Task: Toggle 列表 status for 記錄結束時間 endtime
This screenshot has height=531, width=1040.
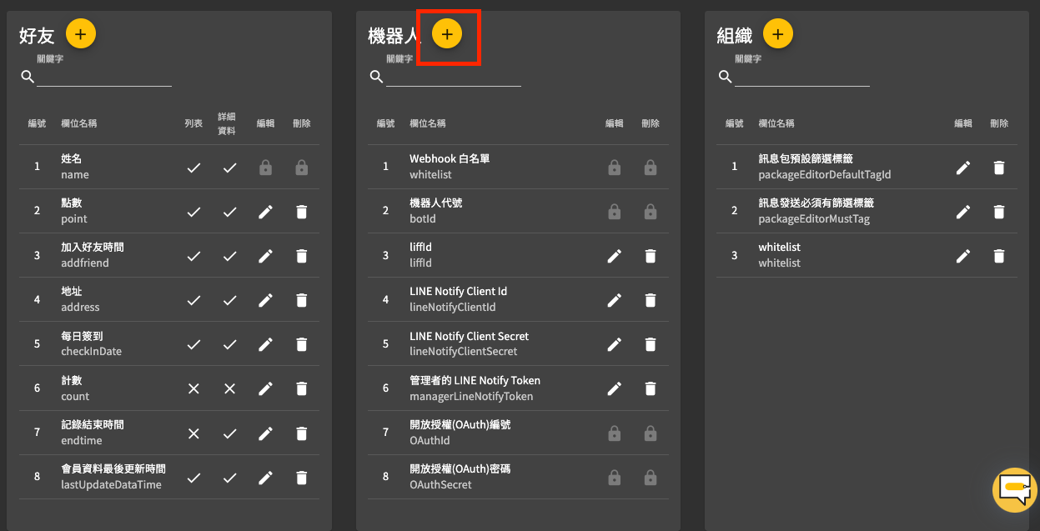Action: pos(193,433)
